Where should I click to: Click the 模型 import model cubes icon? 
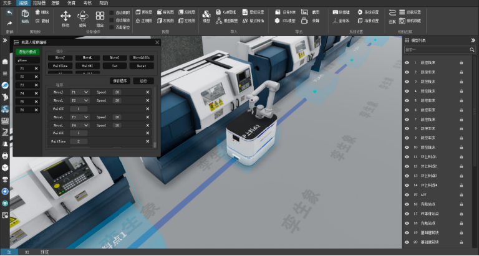(x=206, y=14)
